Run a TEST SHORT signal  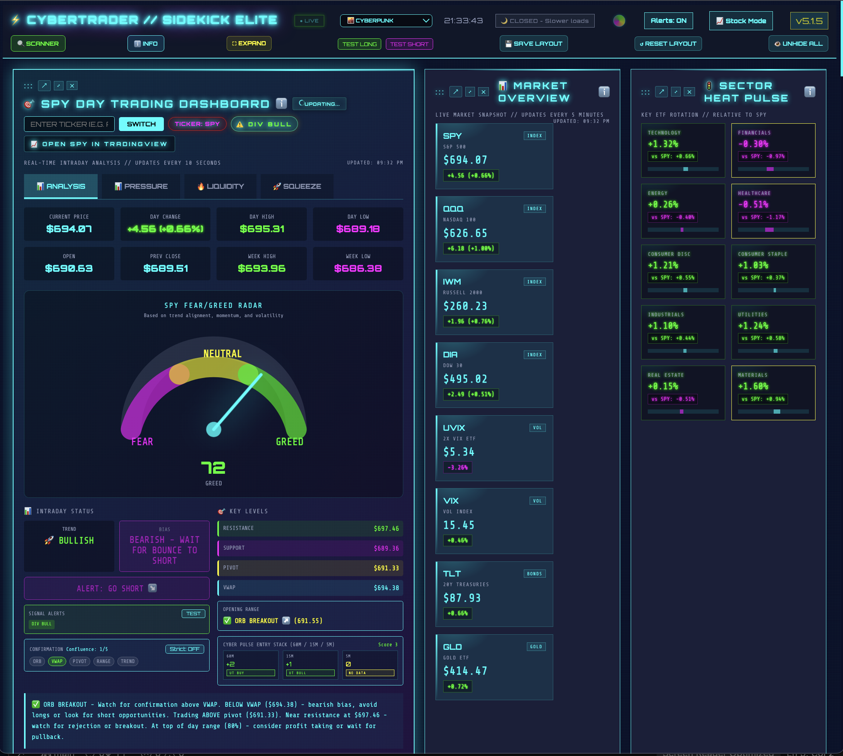point(409,43)
